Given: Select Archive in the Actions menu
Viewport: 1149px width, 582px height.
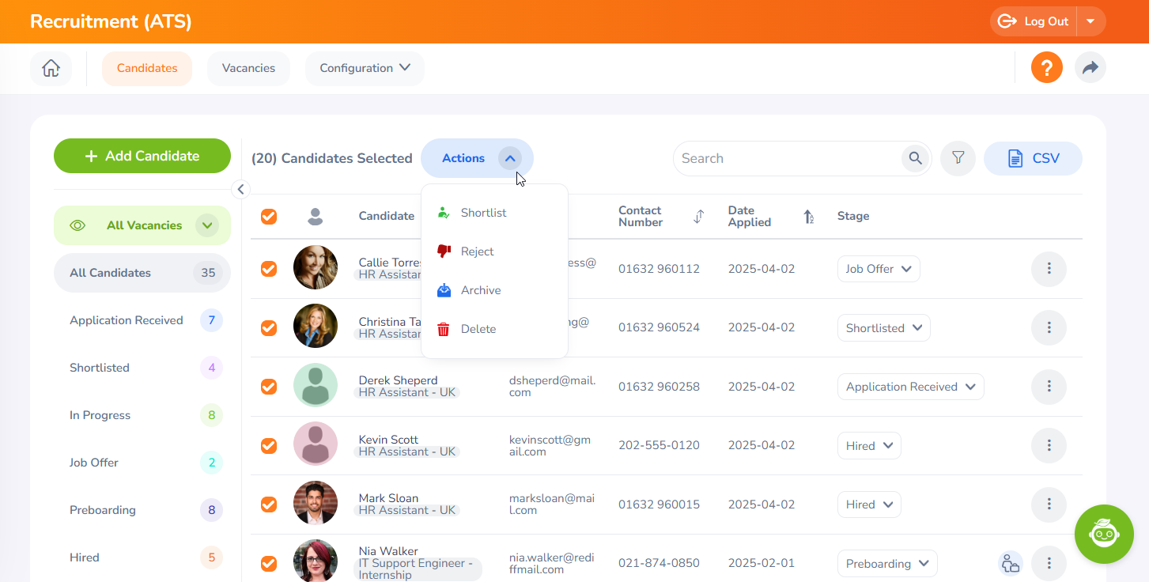Looking at the screenshot, I should tap(481, 290).
